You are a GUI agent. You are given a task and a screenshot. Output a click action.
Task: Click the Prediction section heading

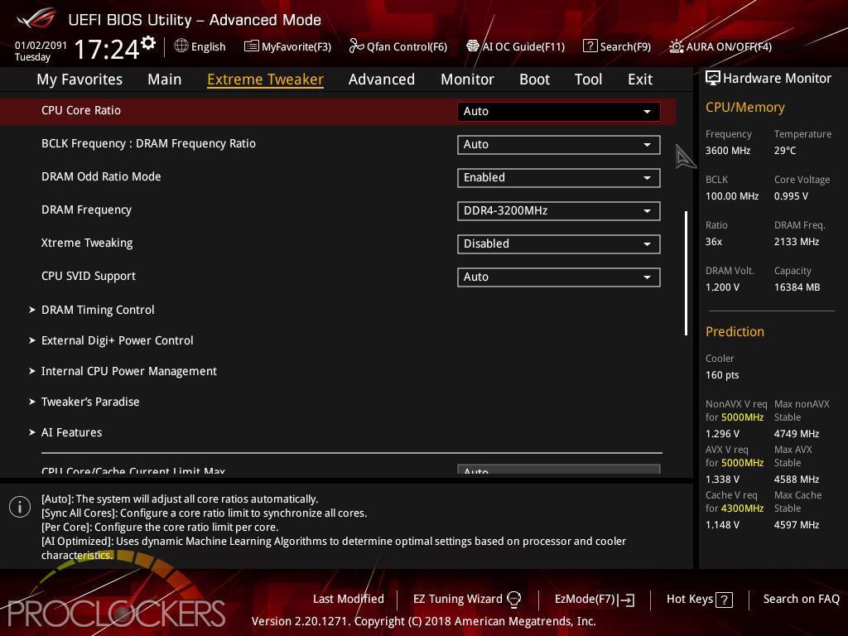pos(735,331)
